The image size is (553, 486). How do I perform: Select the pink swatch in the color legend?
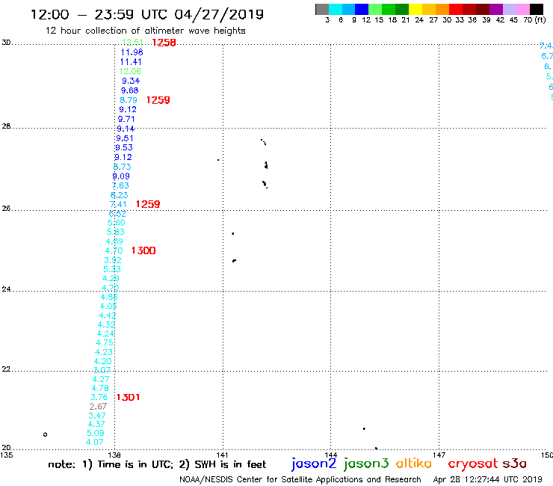(523, 9)
